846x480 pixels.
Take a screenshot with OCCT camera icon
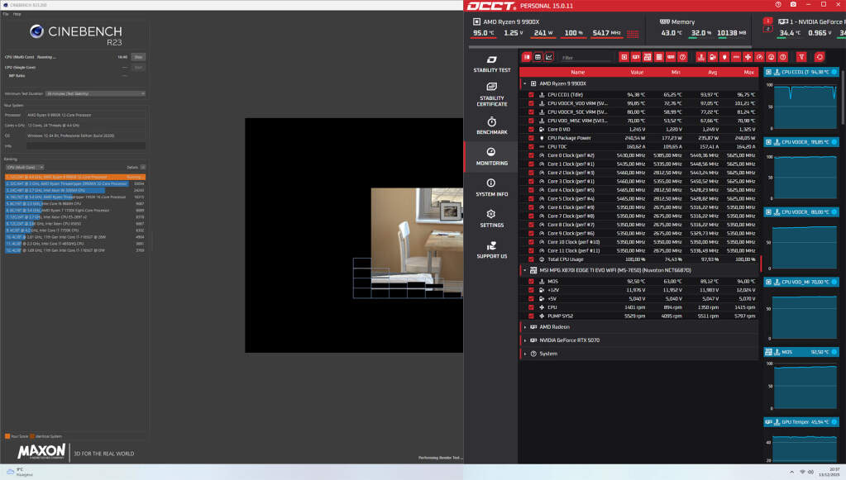pos(793,5)
